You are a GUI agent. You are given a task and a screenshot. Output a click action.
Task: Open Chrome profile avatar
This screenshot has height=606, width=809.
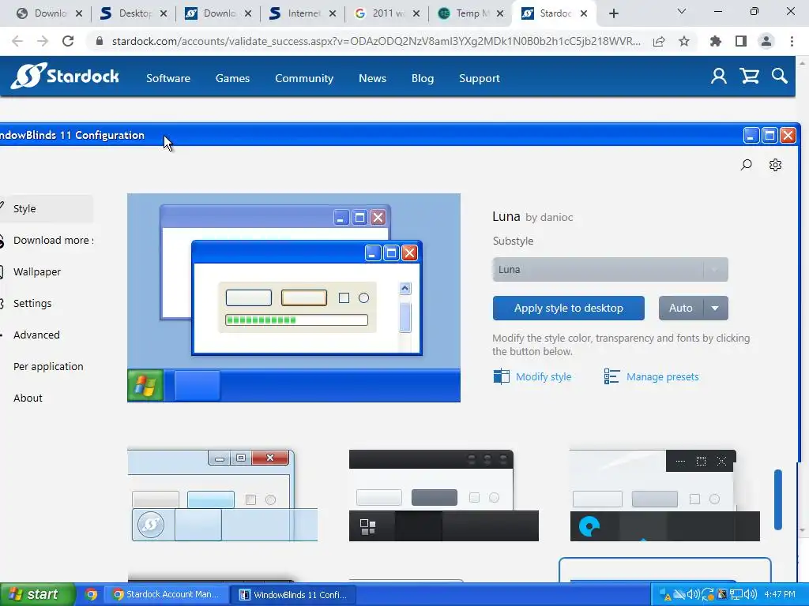point(766,41)
